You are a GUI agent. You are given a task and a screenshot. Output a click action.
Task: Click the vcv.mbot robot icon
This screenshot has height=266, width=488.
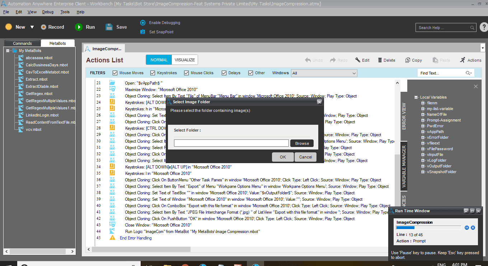point(21,129)
